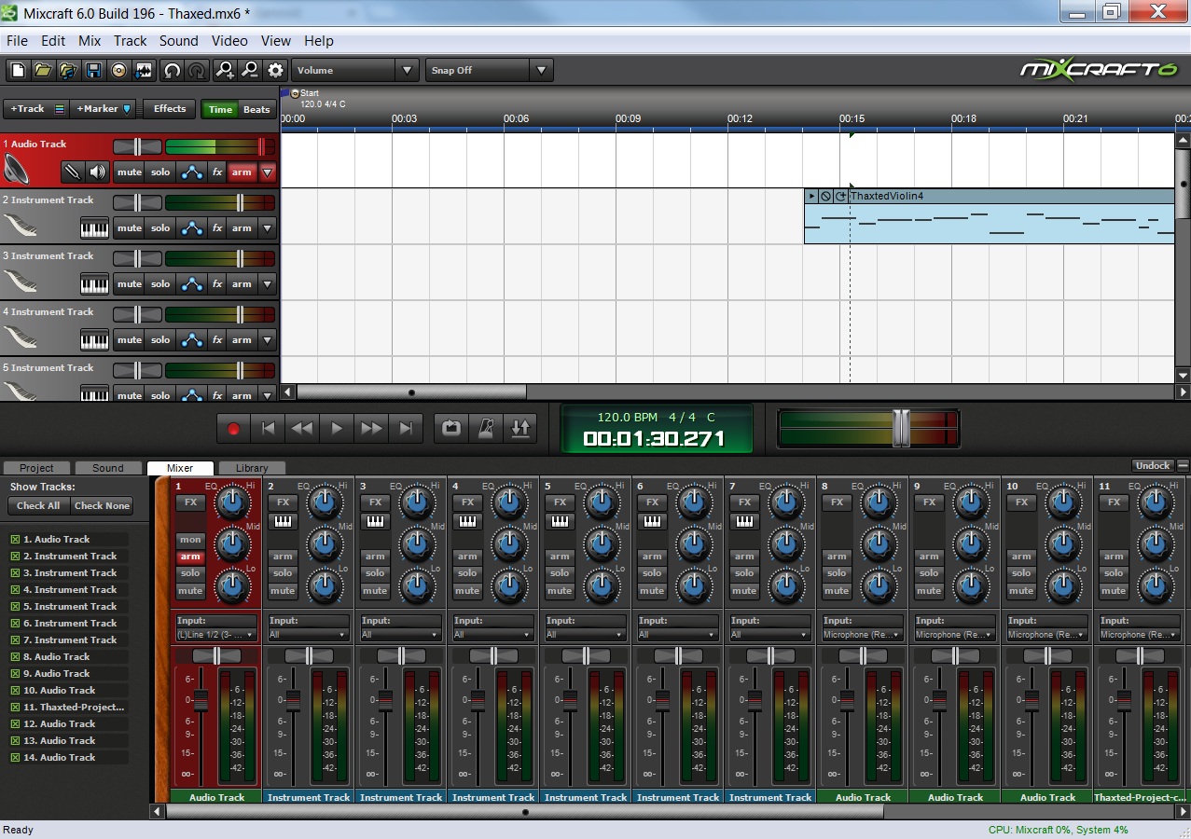1191x839 pixels.
Task: Open Input dropdown on mixer channel 2
Action: [308, 635]
